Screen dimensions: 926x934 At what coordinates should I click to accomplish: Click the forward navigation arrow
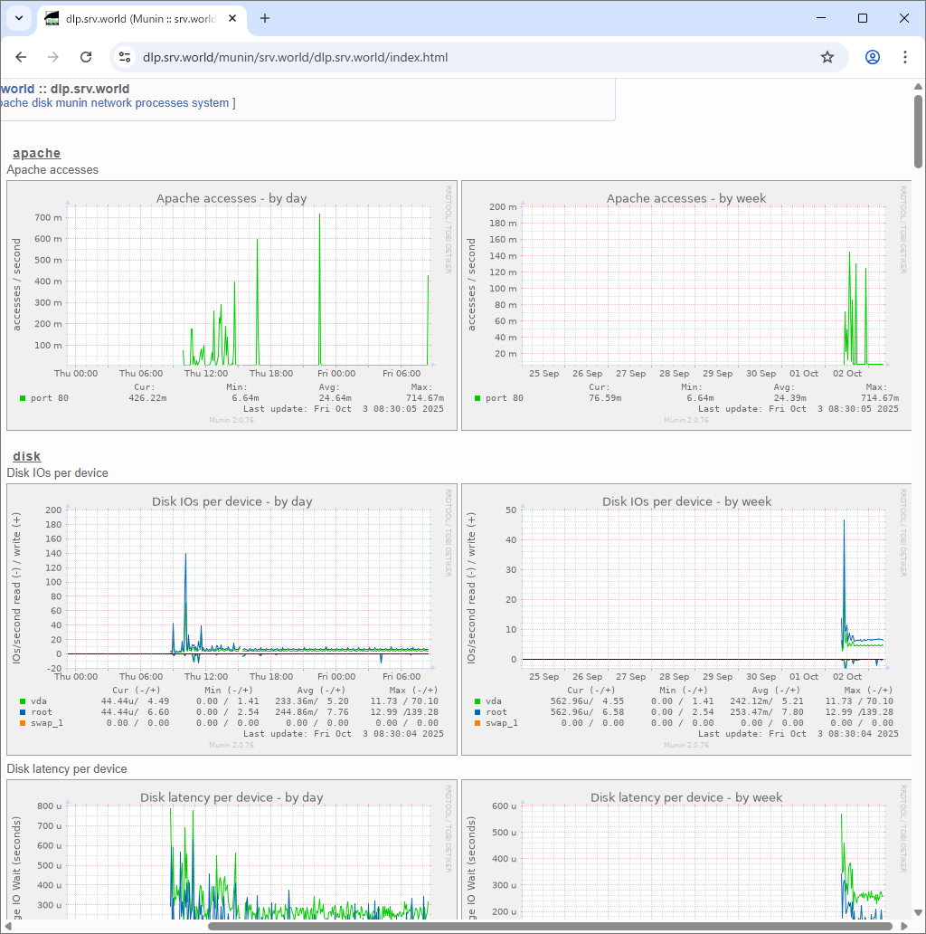coord(53,57)
